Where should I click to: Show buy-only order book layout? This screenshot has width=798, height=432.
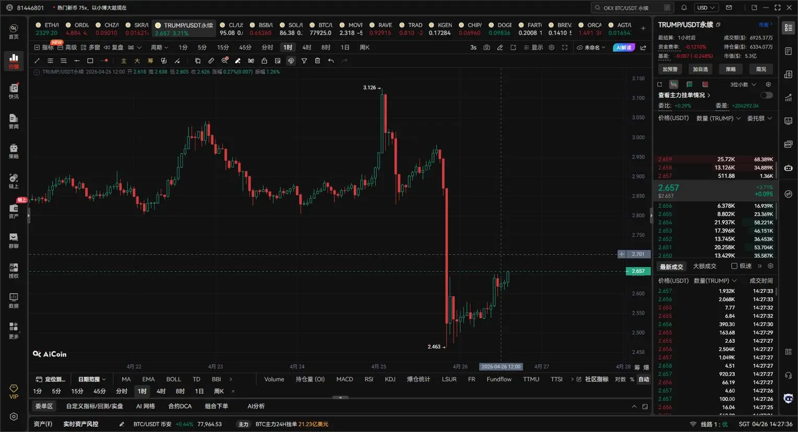tap(689, 85)
